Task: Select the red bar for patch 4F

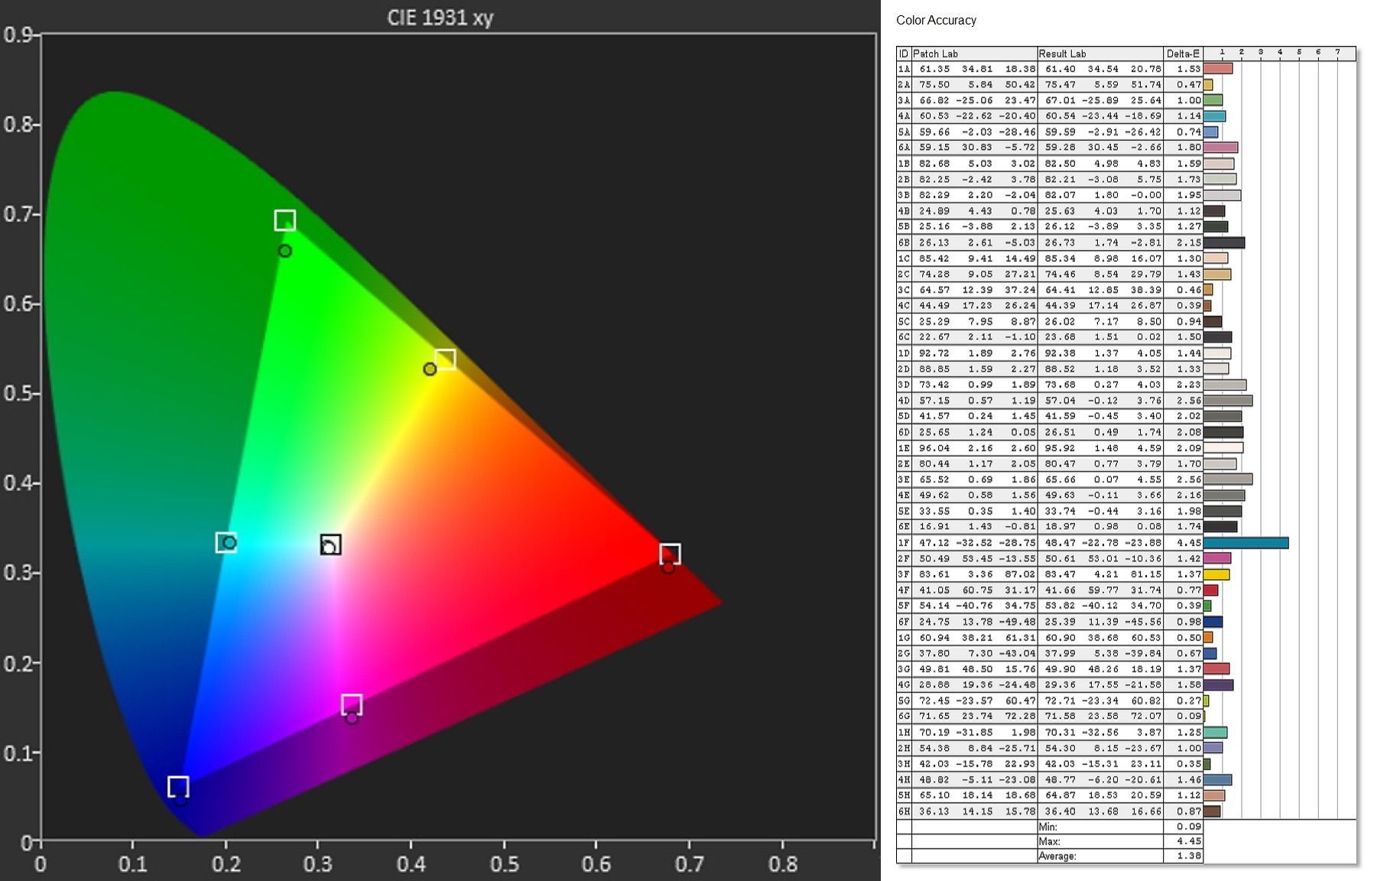Action: click(1210, 590)
